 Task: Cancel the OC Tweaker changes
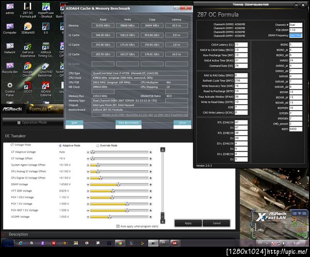(216, 223)
